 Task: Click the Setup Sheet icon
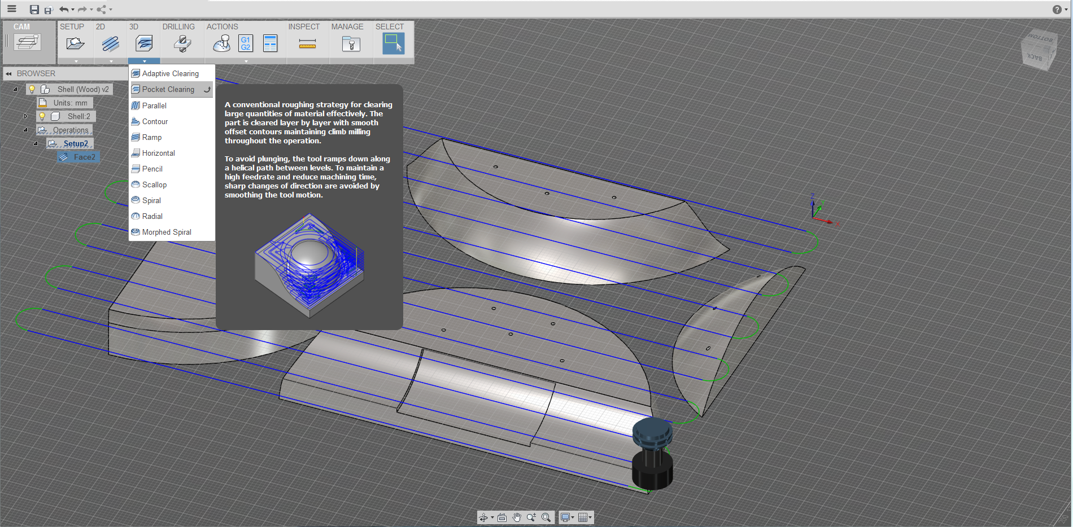click(x=271, y=43)
